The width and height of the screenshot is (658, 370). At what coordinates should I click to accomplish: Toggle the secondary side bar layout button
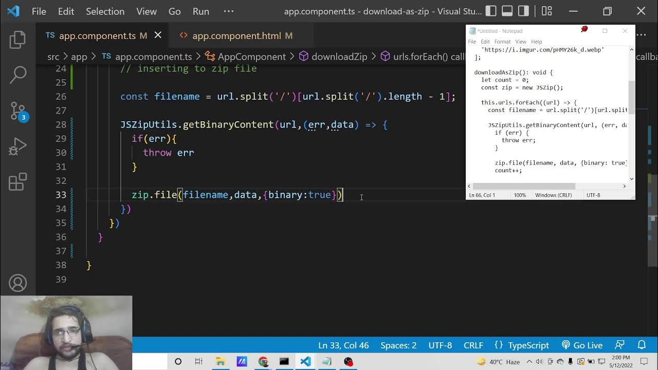pyautogui.click(x=523, y=11)
